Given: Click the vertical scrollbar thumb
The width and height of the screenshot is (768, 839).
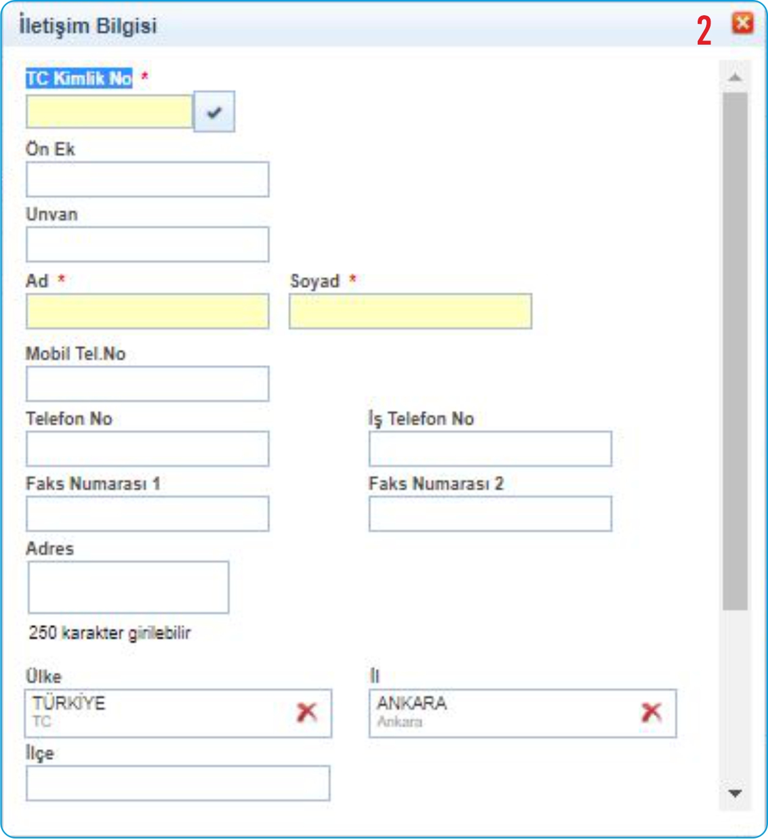Looking at the screenshot, I should 735,351.
